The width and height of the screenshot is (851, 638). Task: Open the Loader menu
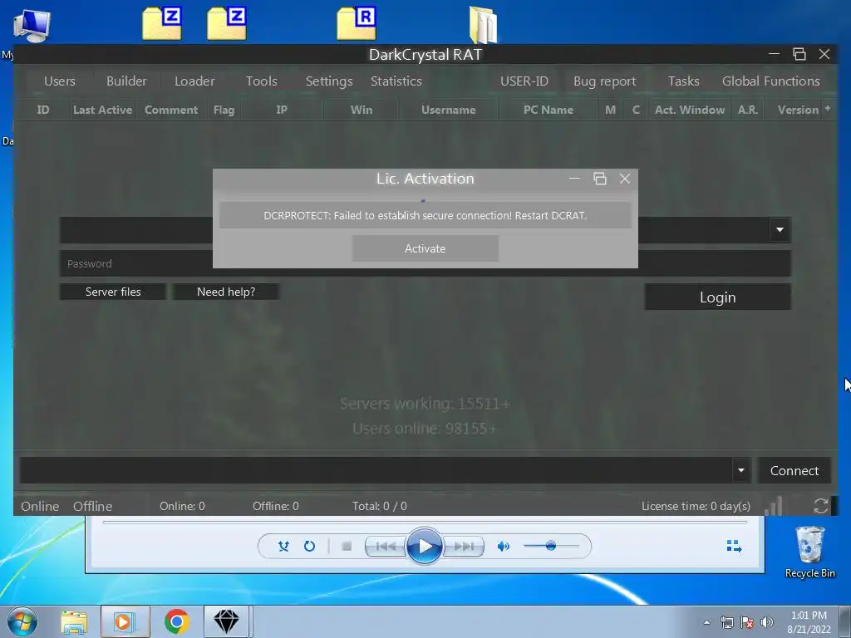coord(194,81)
